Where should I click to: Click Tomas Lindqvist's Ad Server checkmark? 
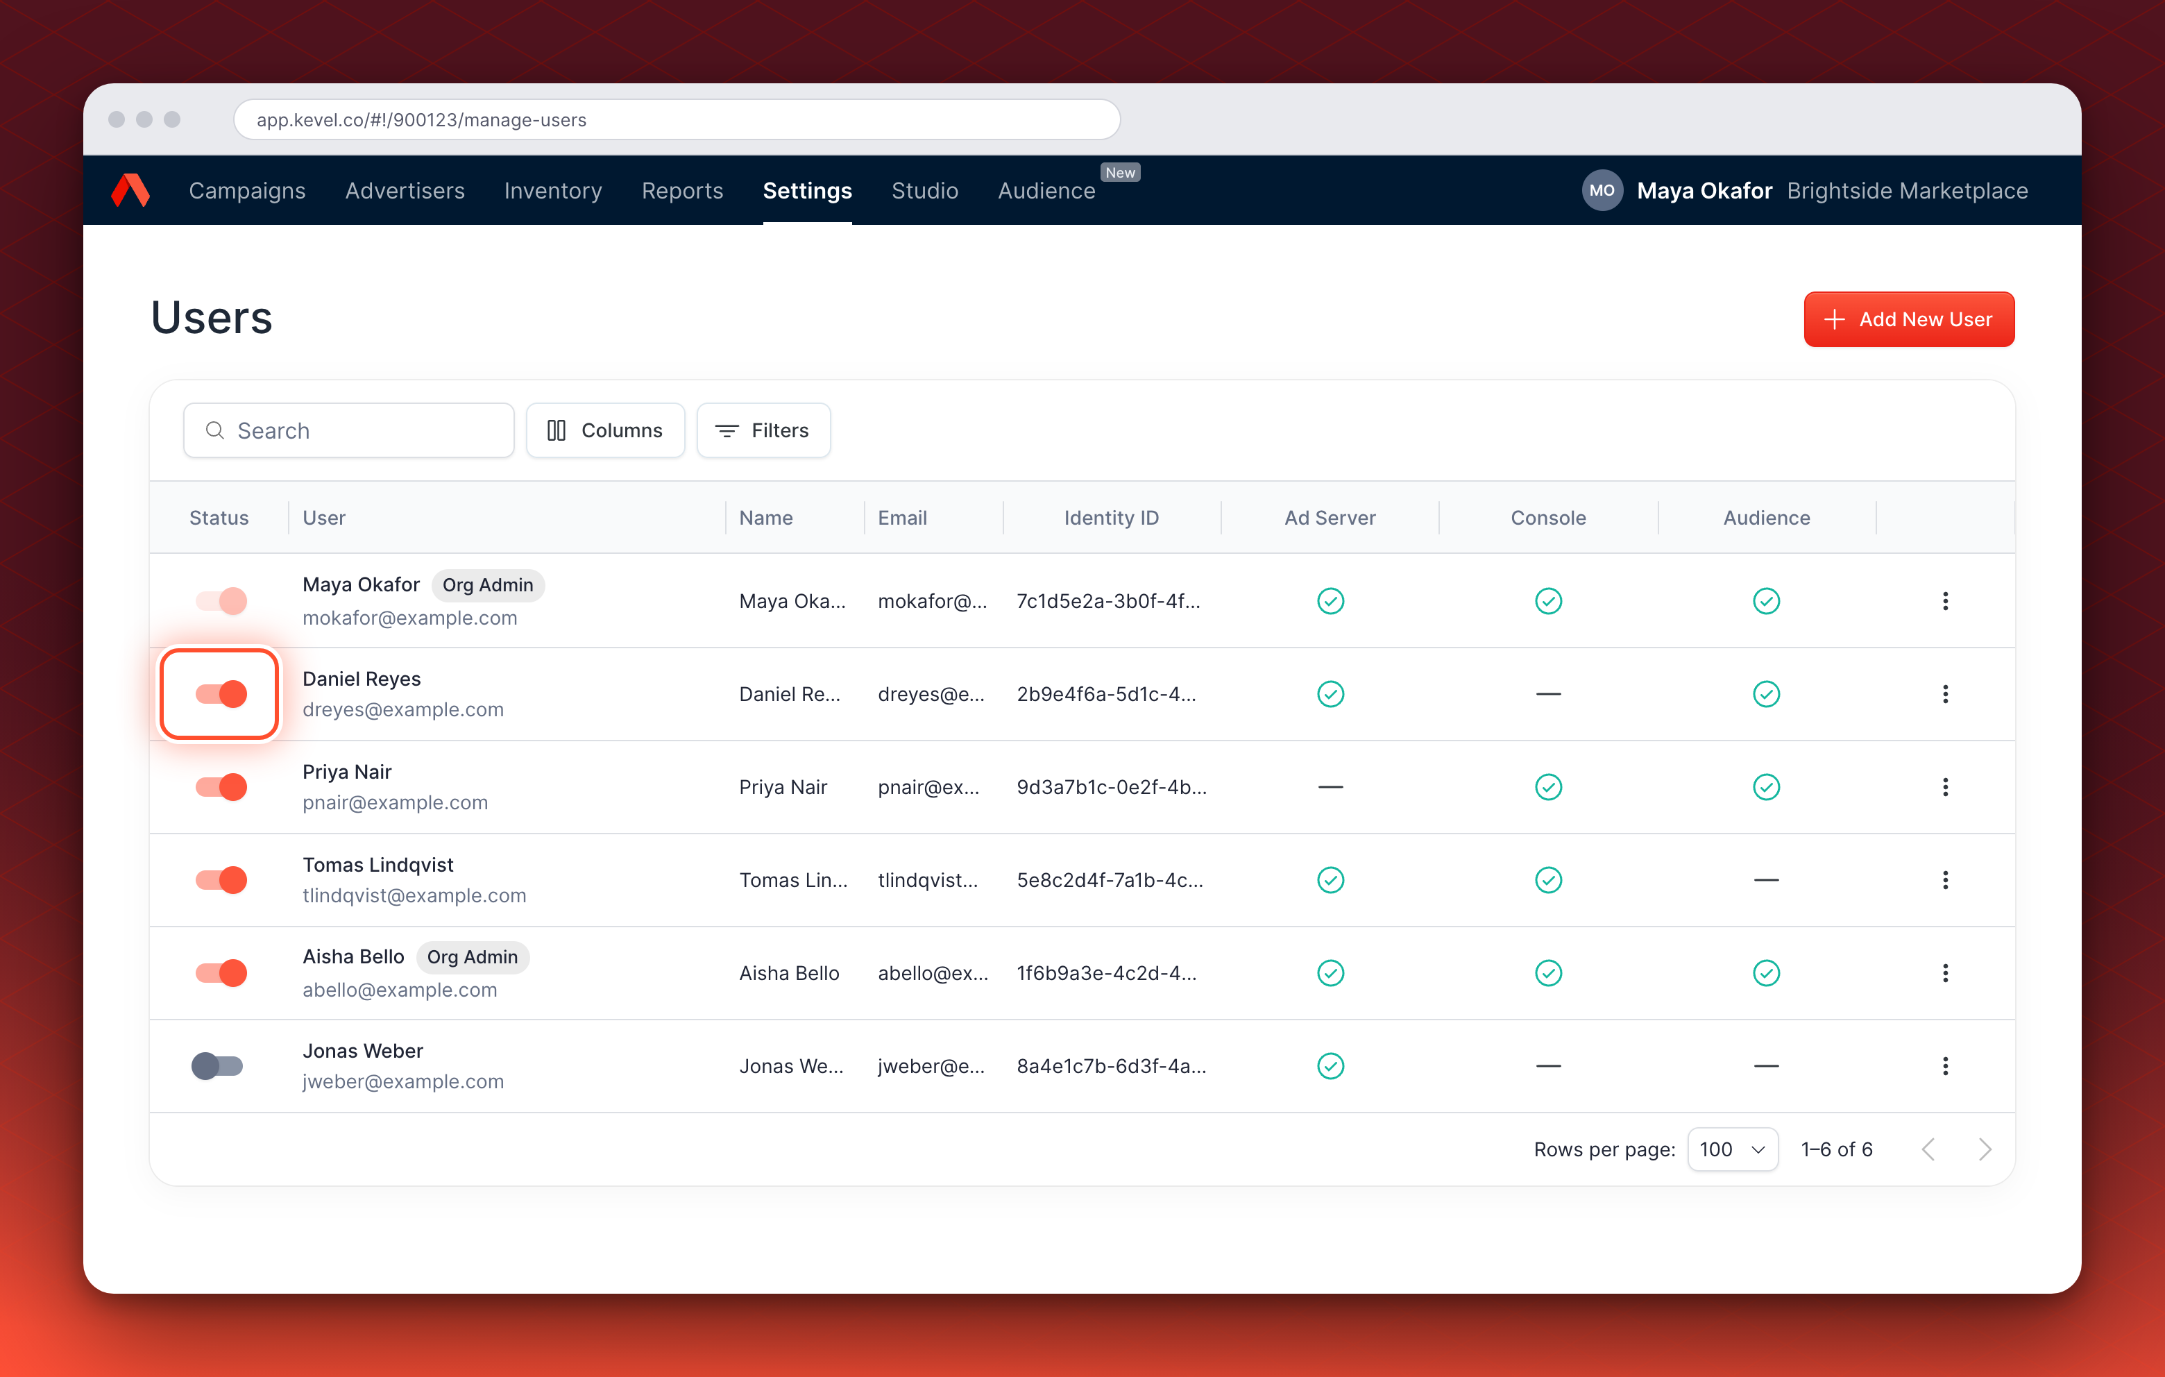coord(1330,879)
